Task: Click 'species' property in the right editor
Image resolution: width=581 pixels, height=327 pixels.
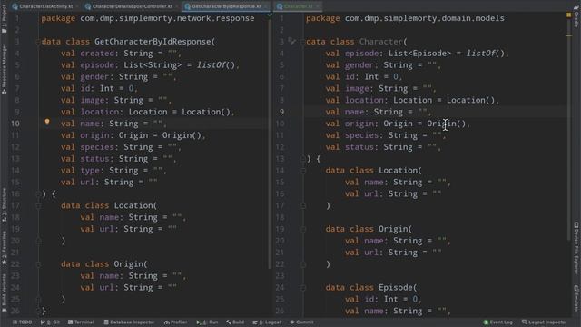Action: tap(361, 135)
